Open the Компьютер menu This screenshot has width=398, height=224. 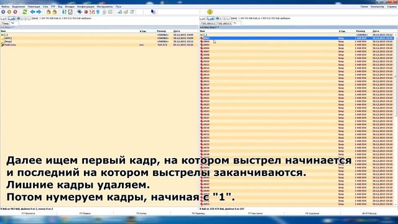377,7
